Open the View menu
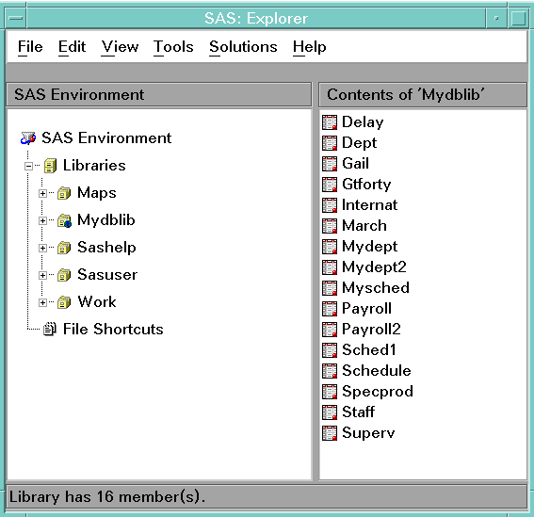The image size is (534, 517). point(120,47)
